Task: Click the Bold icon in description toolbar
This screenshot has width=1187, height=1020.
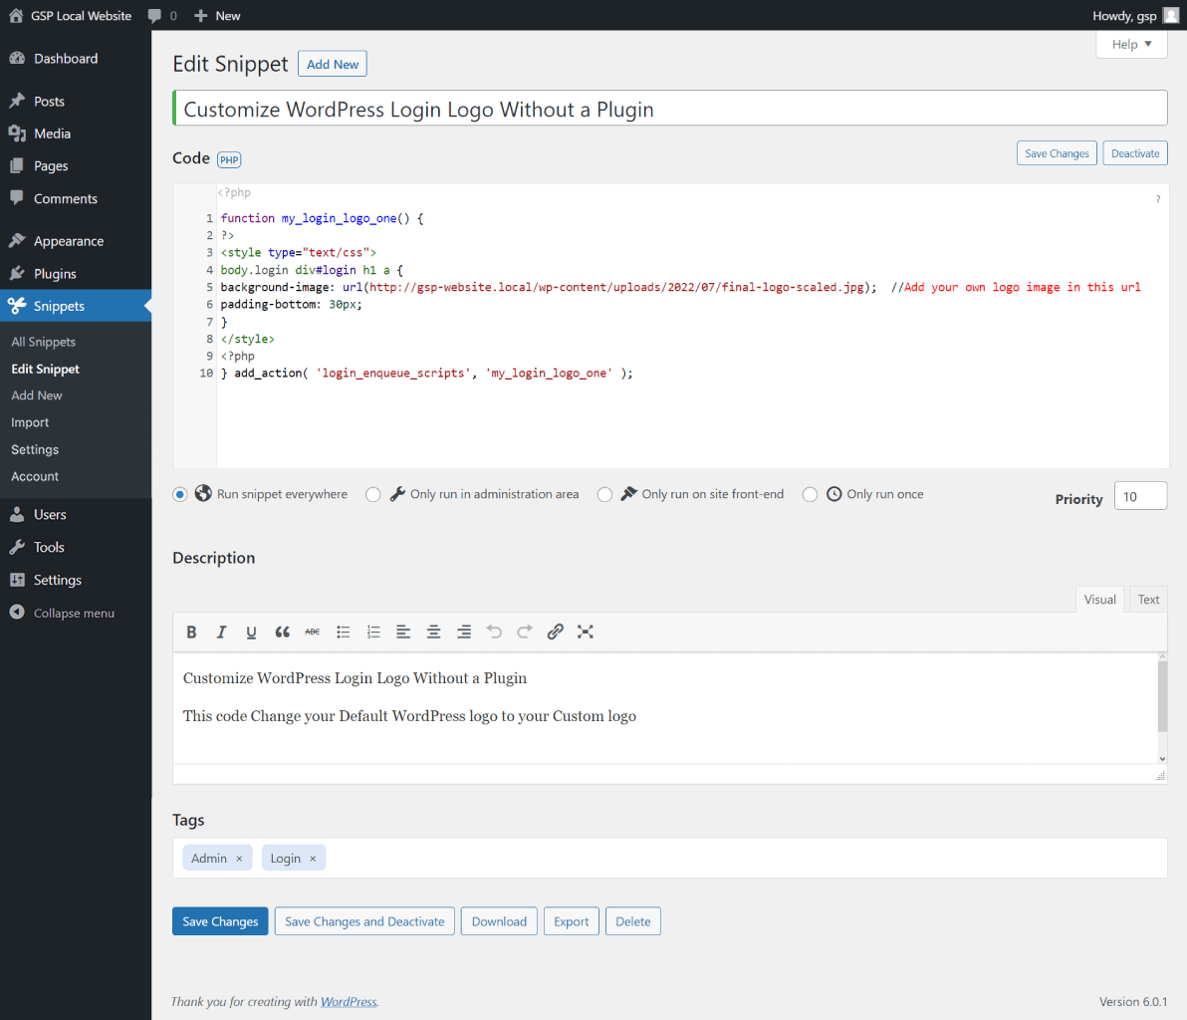Action: (192, 632)
